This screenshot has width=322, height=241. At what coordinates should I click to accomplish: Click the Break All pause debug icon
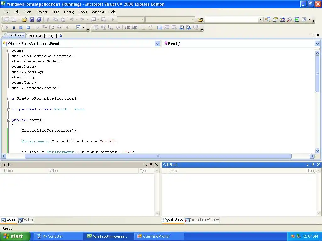click(x=14, y=28)
